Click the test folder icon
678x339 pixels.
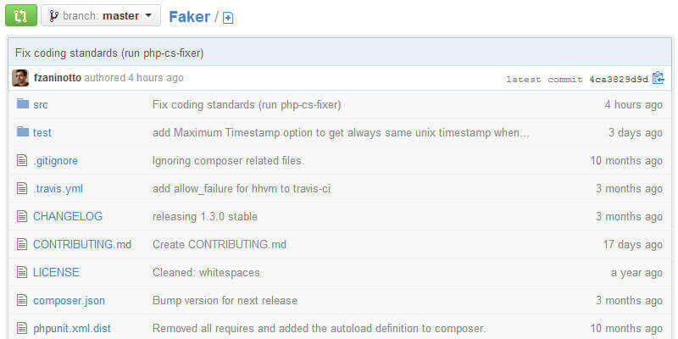tap(23, 132)
